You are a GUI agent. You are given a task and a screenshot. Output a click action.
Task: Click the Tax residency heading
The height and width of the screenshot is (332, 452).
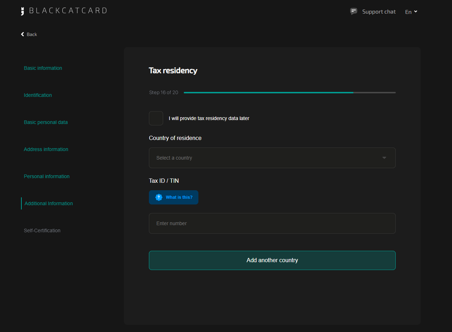point(173,71)
